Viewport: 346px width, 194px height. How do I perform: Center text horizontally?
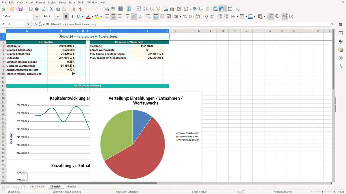(x=113, y=17)
